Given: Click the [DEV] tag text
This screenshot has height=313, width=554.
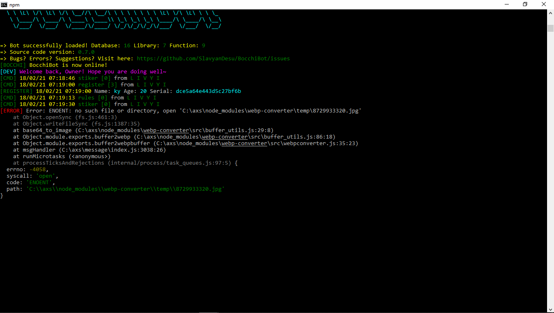Looking at the screenshot, I should pyautogui.click(x=8, y=72).
